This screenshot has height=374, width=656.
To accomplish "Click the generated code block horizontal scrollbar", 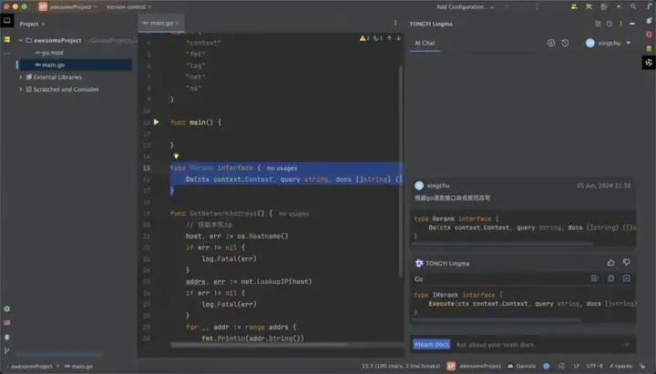I will [x=497, y=320].
